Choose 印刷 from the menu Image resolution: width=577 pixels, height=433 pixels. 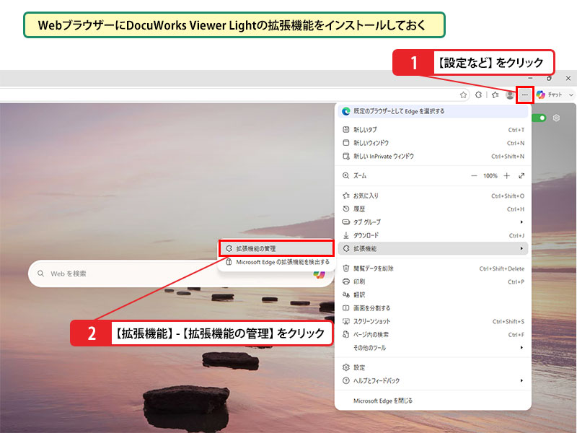(x=433, y=281)
